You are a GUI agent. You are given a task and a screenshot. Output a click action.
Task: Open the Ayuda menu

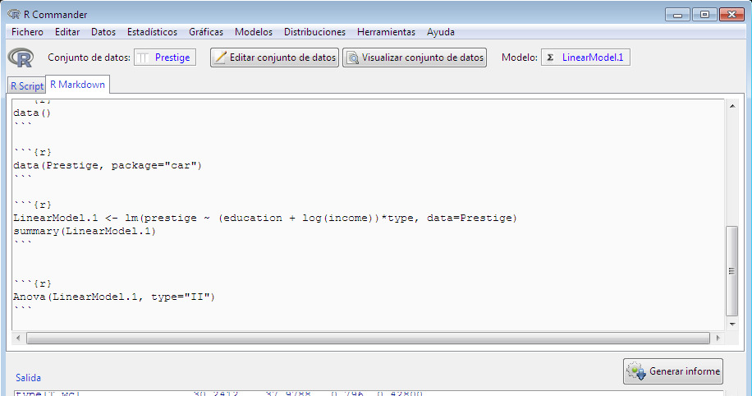point(440,32)
